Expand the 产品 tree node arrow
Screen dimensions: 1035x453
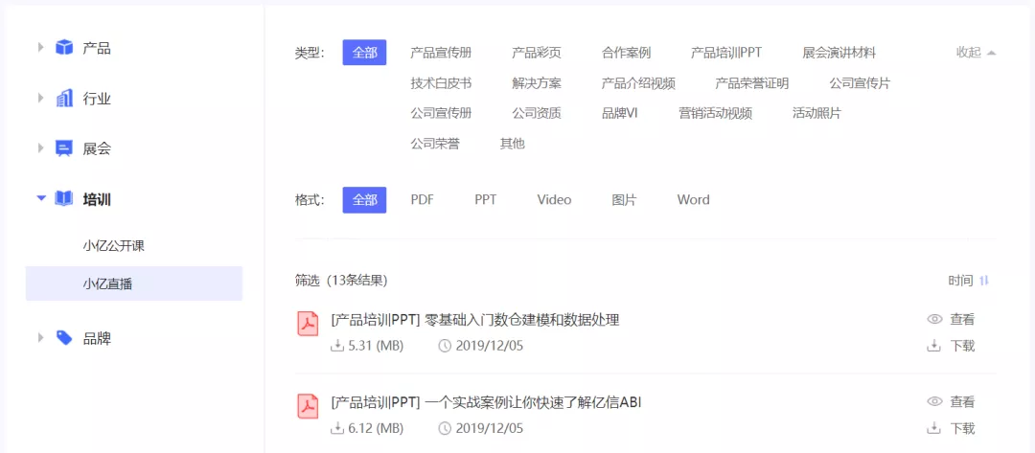pos(40,47)
